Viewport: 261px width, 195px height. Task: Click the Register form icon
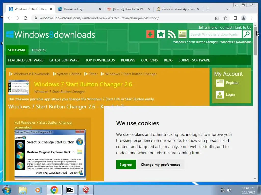(220, 83)
